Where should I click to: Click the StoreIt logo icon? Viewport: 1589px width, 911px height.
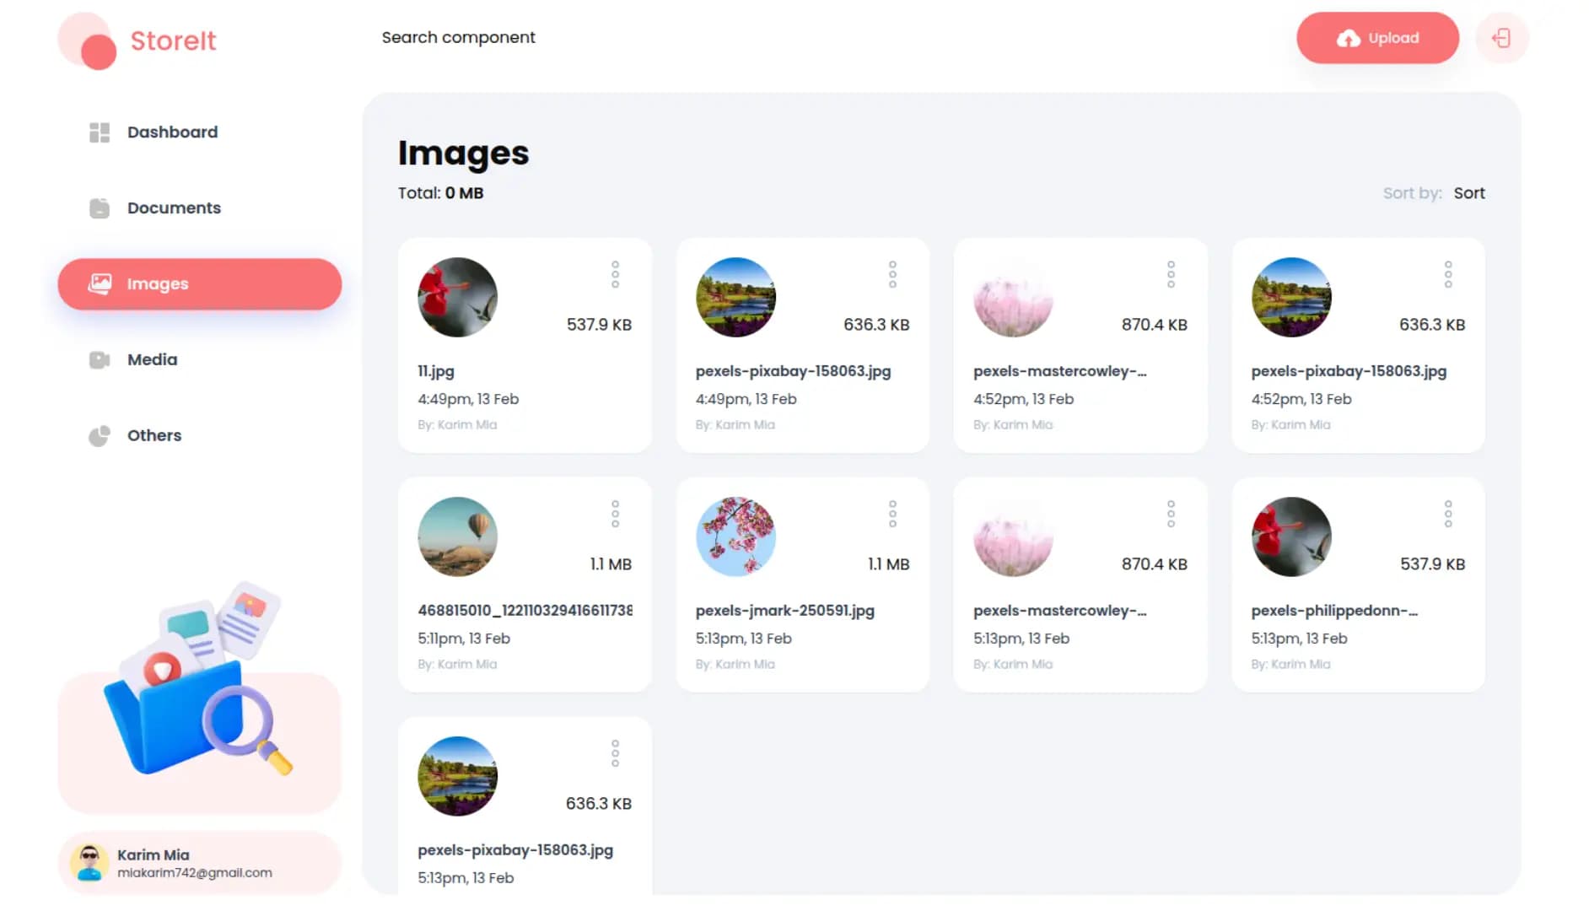coord(88,41)
